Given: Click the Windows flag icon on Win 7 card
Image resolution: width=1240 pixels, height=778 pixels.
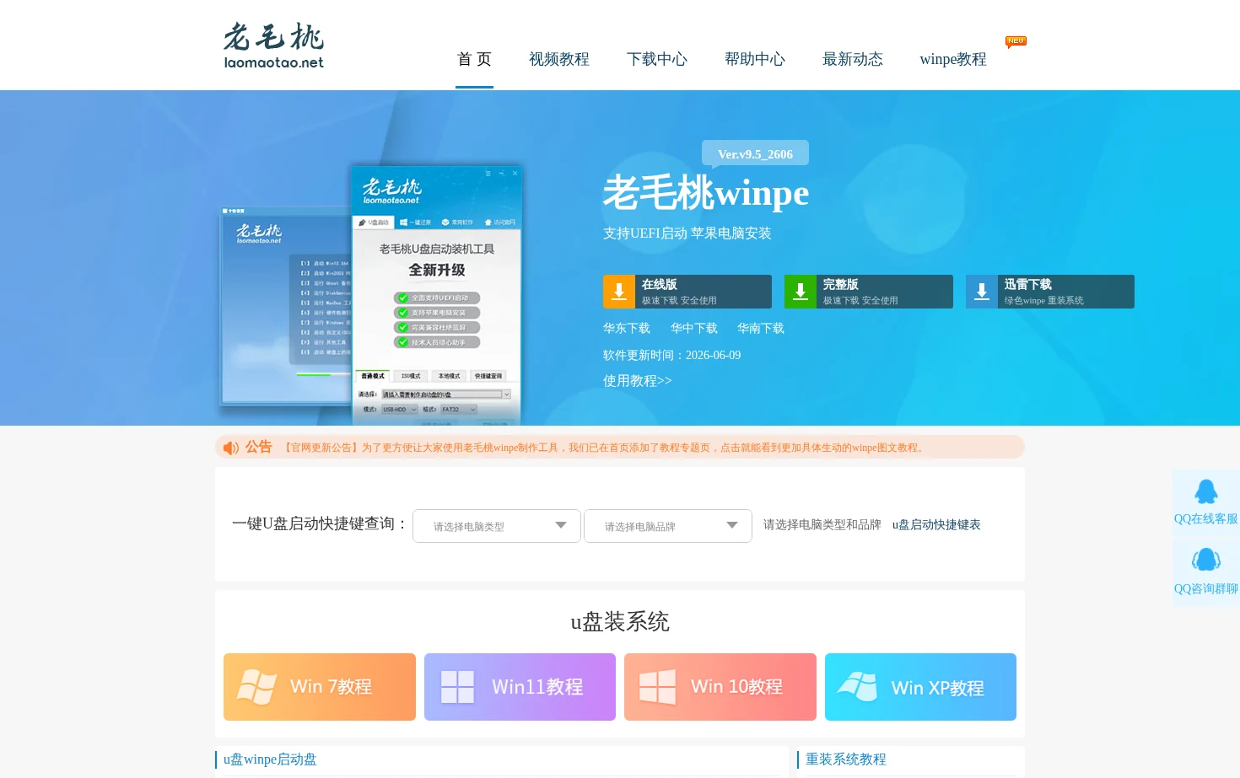Looking at the screenshot, I should click(257, 687).
